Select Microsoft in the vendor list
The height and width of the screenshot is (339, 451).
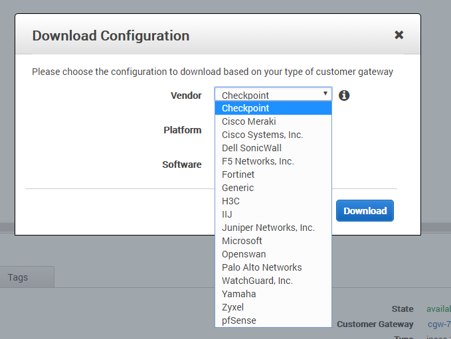273,241
